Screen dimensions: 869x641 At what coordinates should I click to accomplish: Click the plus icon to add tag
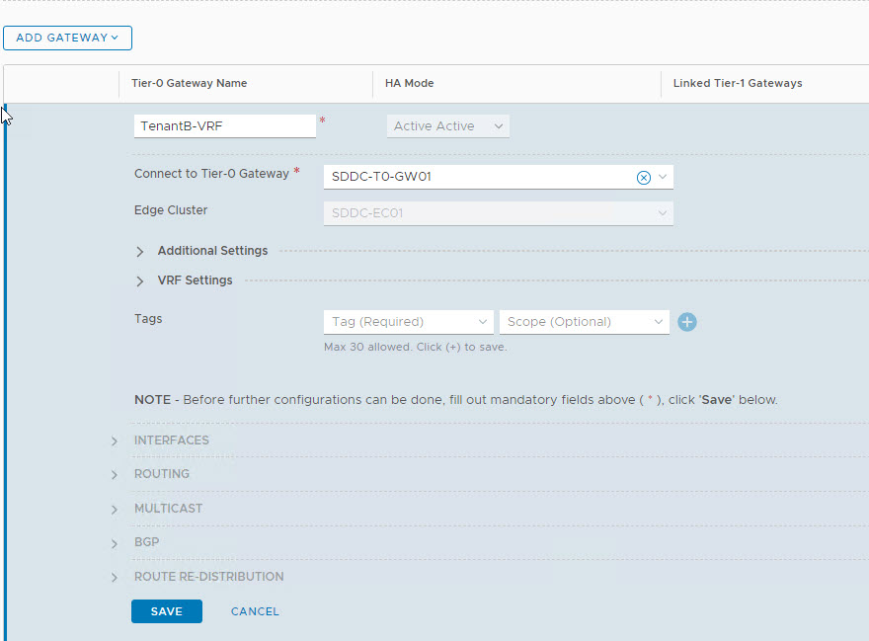click(x=687, y=322)
